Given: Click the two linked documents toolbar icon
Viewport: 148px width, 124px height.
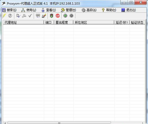Looking at the screenshot, I should [38, 16].
